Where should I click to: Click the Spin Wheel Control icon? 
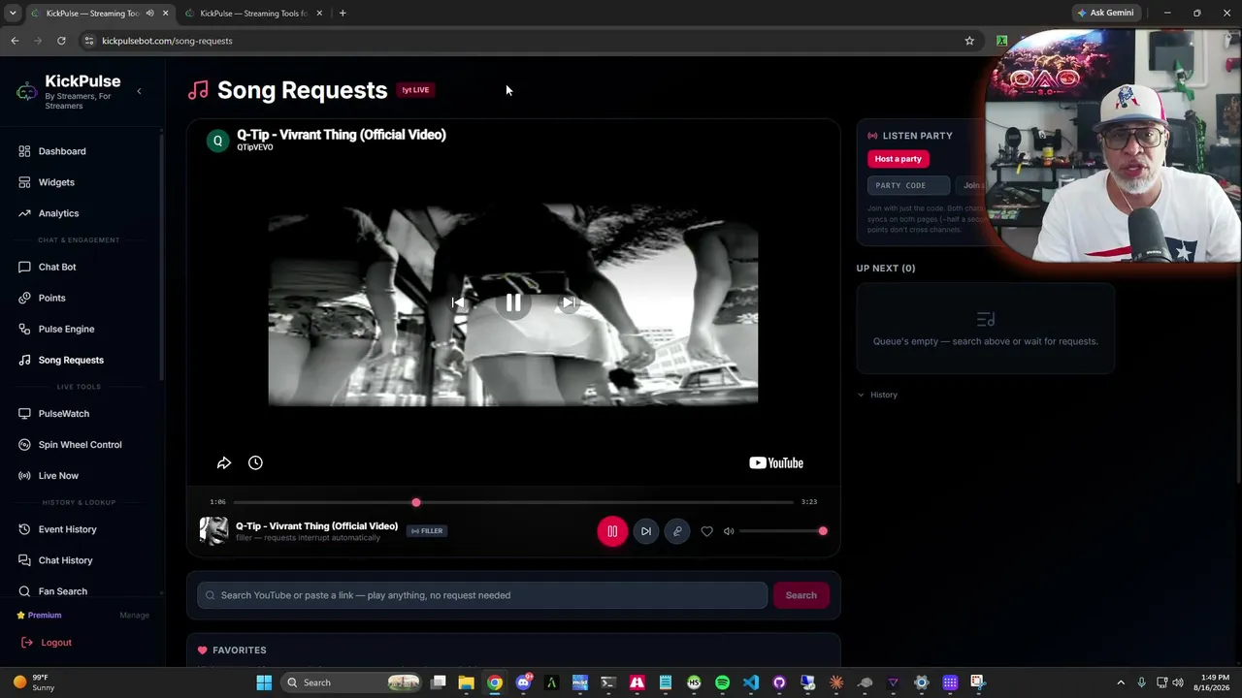pos(24,445)
